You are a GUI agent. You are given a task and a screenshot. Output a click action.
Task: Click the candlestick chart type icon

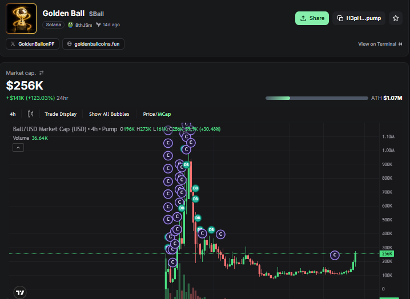[x=30, y=114]
